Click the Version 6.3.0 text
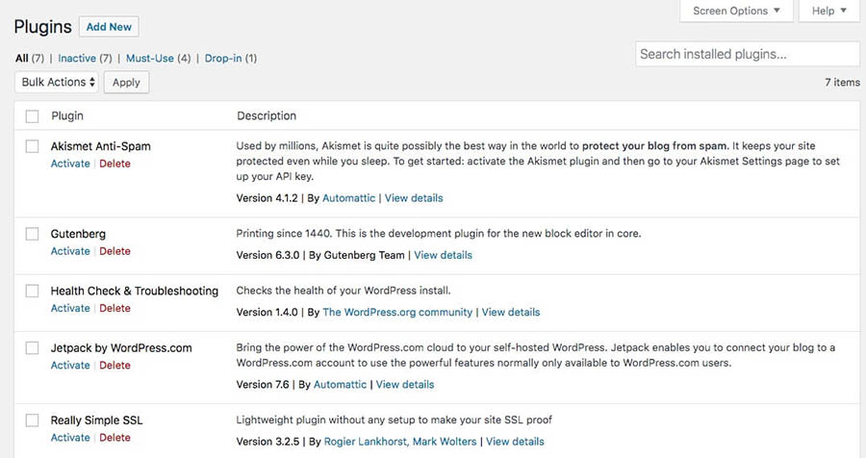Image resolution: width=866 pixels, height=458 pixels. tap(267, 255)
